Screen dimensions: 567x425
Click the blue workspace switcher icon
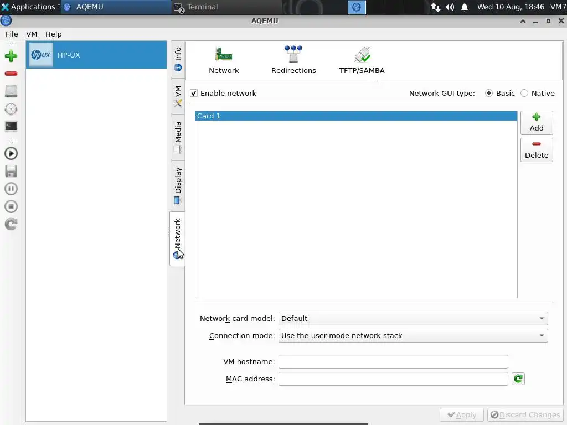point(357,7)
